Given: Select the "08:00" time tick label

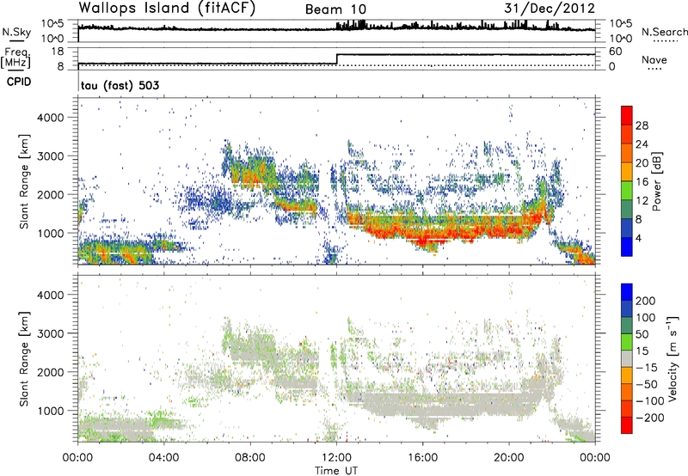Looking at the screenshot, I should pos(250,458).
